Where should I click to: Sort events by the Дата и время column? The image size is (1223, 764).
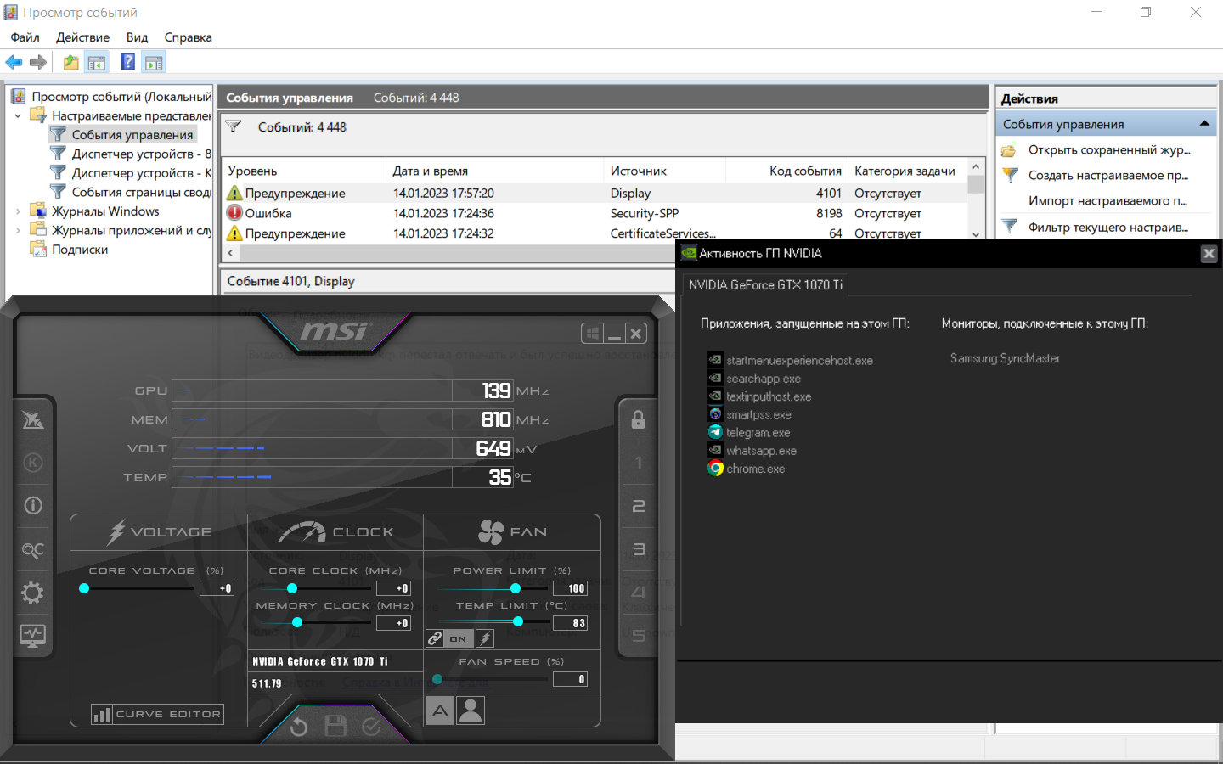pos(494,171)
